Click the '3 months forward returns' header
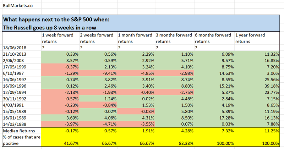 (x=174, y=38)
